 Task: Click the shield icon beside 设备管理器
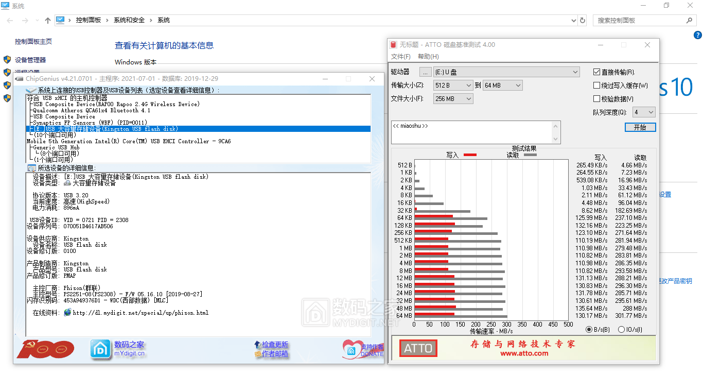coord(7,60)
